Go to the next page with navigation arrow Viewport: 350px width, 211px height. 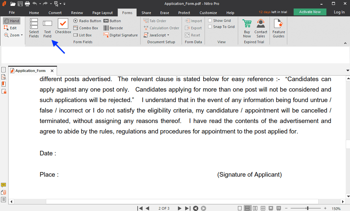[x=179, y=208]
